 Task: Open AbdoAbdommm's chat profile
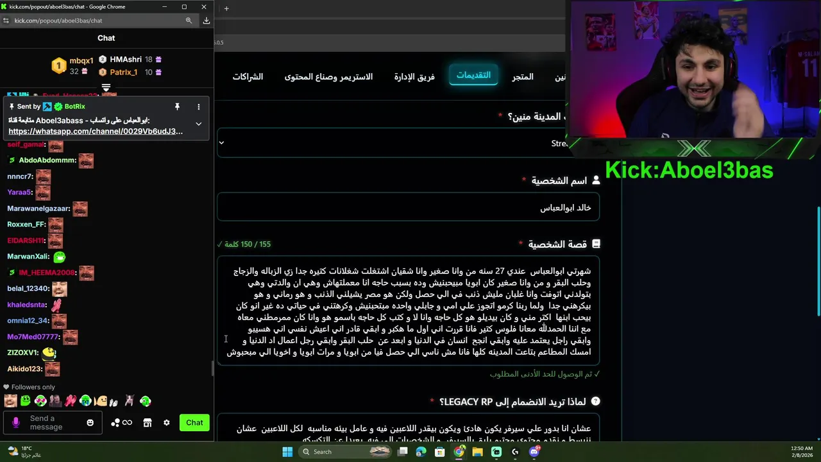pyautogui.click(x=47, y=160)
